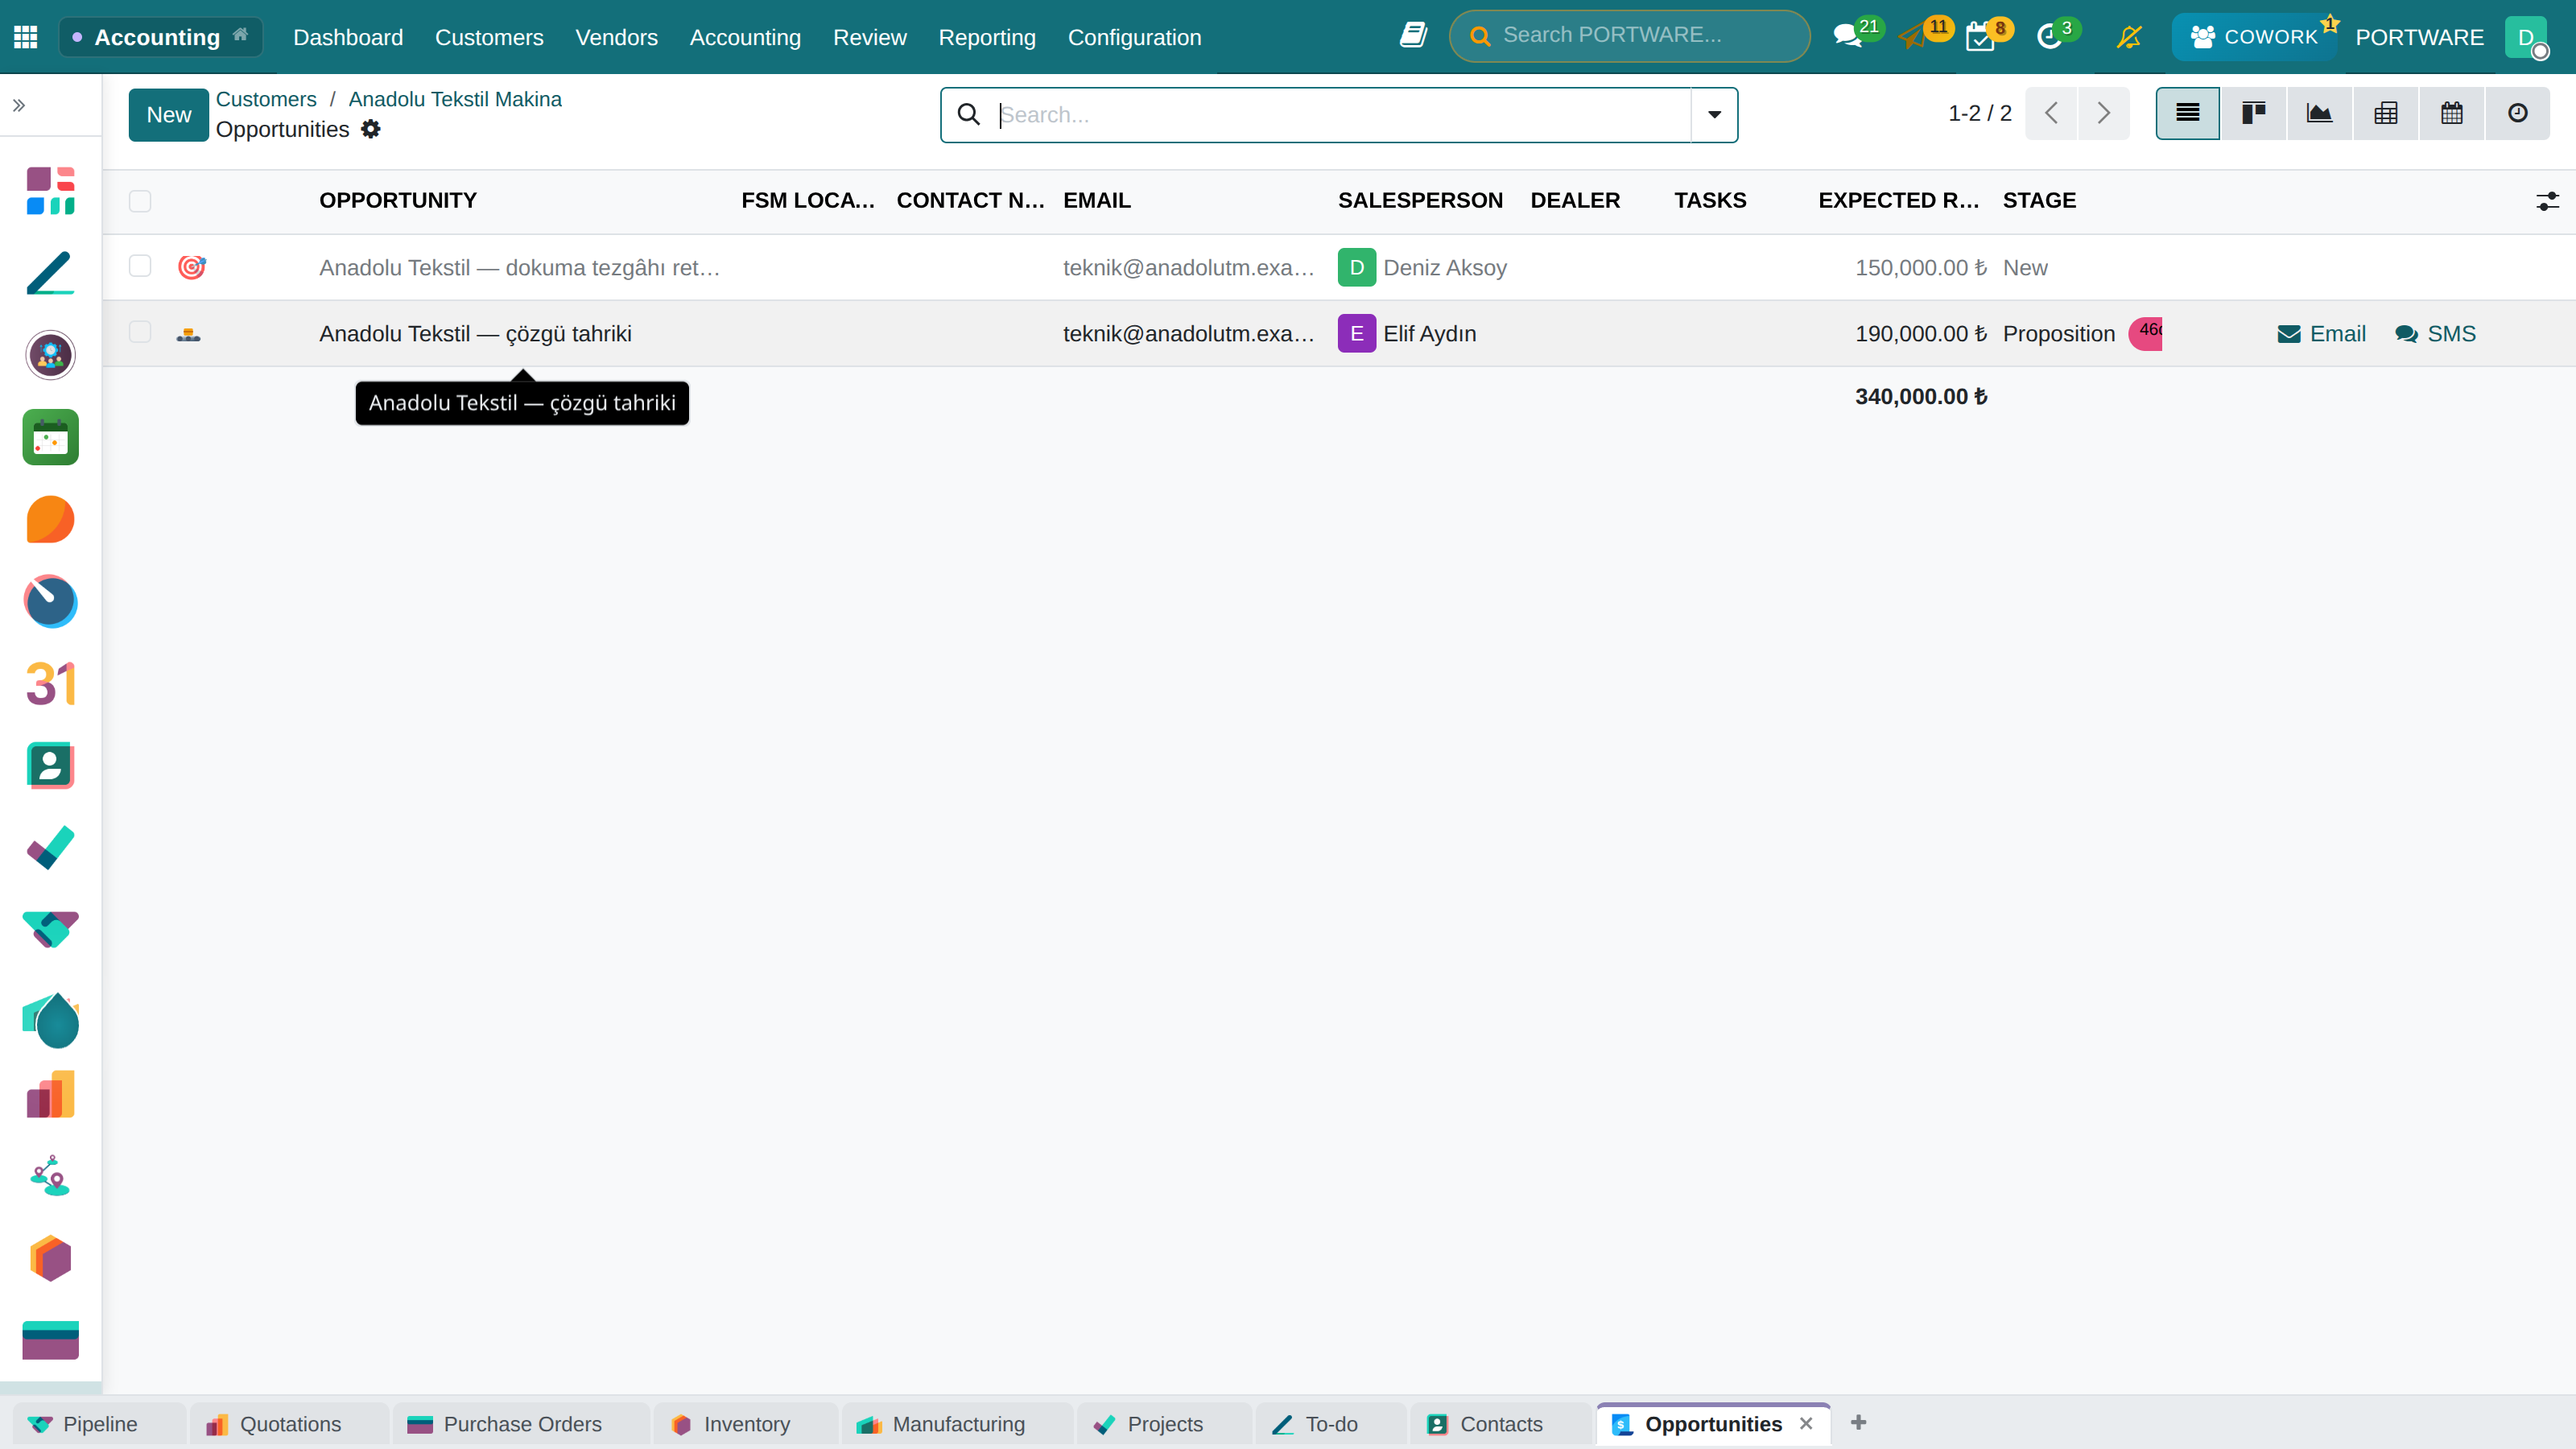Open the orange Discuss app in sidebar
The height and width of the screenshot is (1449, 2576).
(x=50, y=519)
